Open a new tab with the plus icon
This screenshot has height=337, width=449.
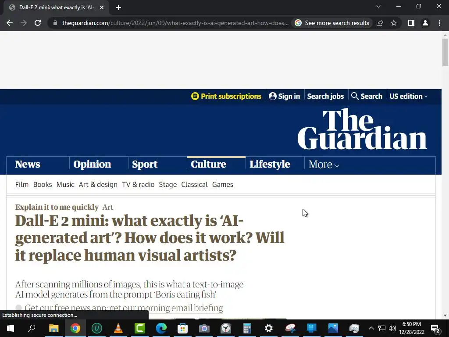coord(118,7)
